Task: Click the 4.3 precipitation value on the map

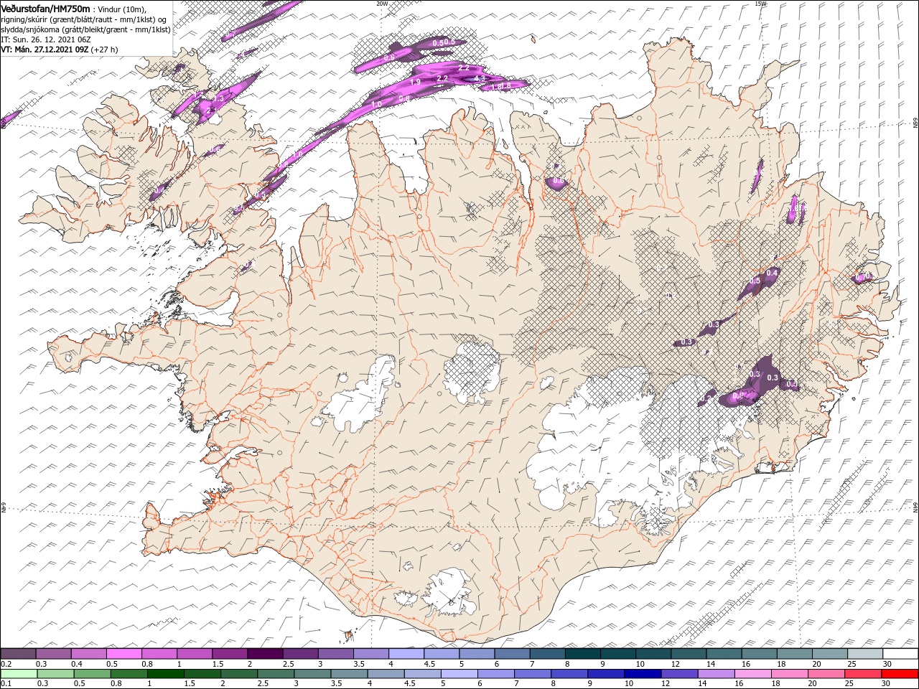Action: (481, 78)
